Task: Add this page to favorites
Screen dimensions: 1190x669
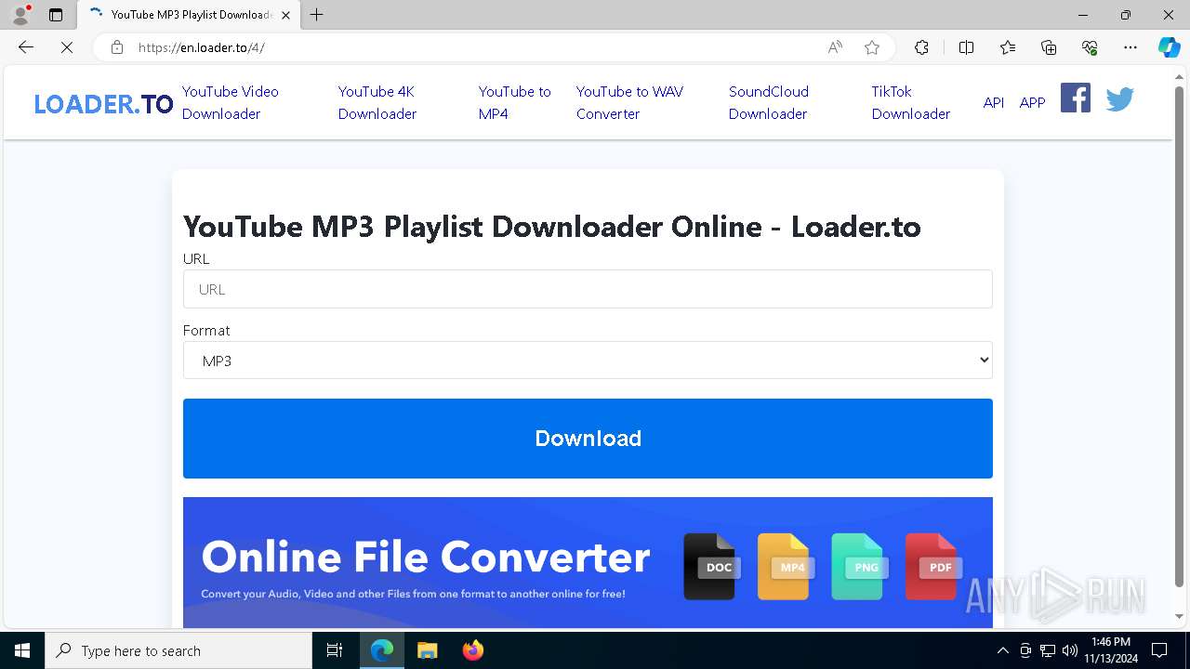Action: [x=872, y=47]
